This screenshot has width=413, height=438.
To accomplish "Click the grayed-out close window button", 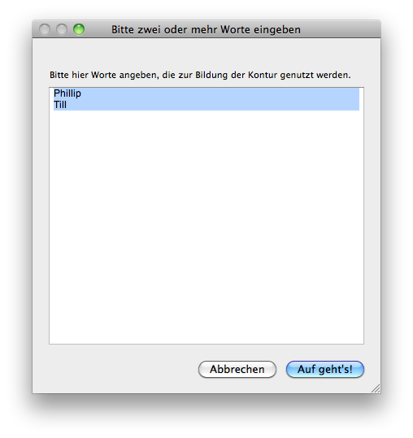I will (45, 29).
